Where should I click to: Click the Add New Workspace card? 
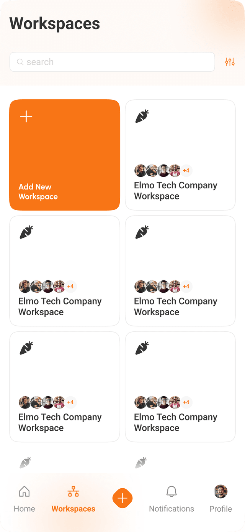click(x=65, y=155)
